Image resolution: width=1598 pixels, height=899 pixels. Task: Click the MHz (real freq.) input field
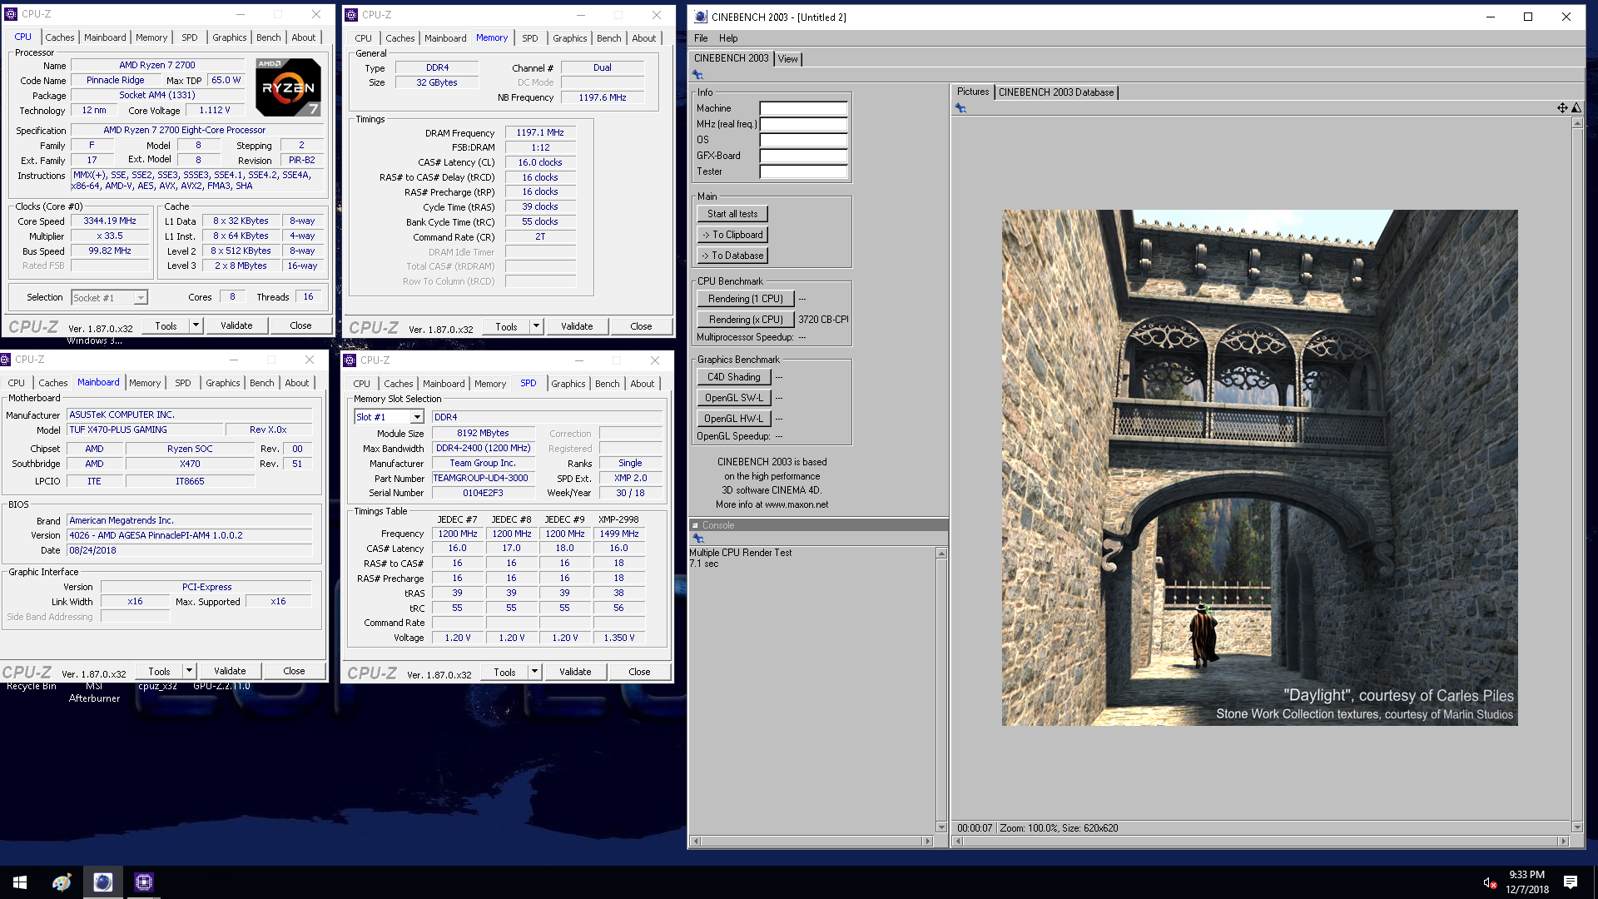click(803, 124)
